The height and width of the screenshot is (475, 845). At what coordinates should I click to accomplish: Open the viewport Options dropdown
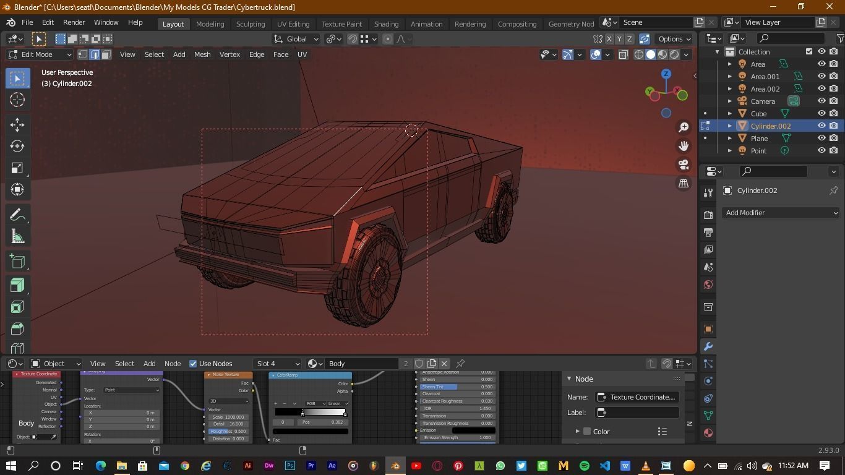[x=674, y=39]
